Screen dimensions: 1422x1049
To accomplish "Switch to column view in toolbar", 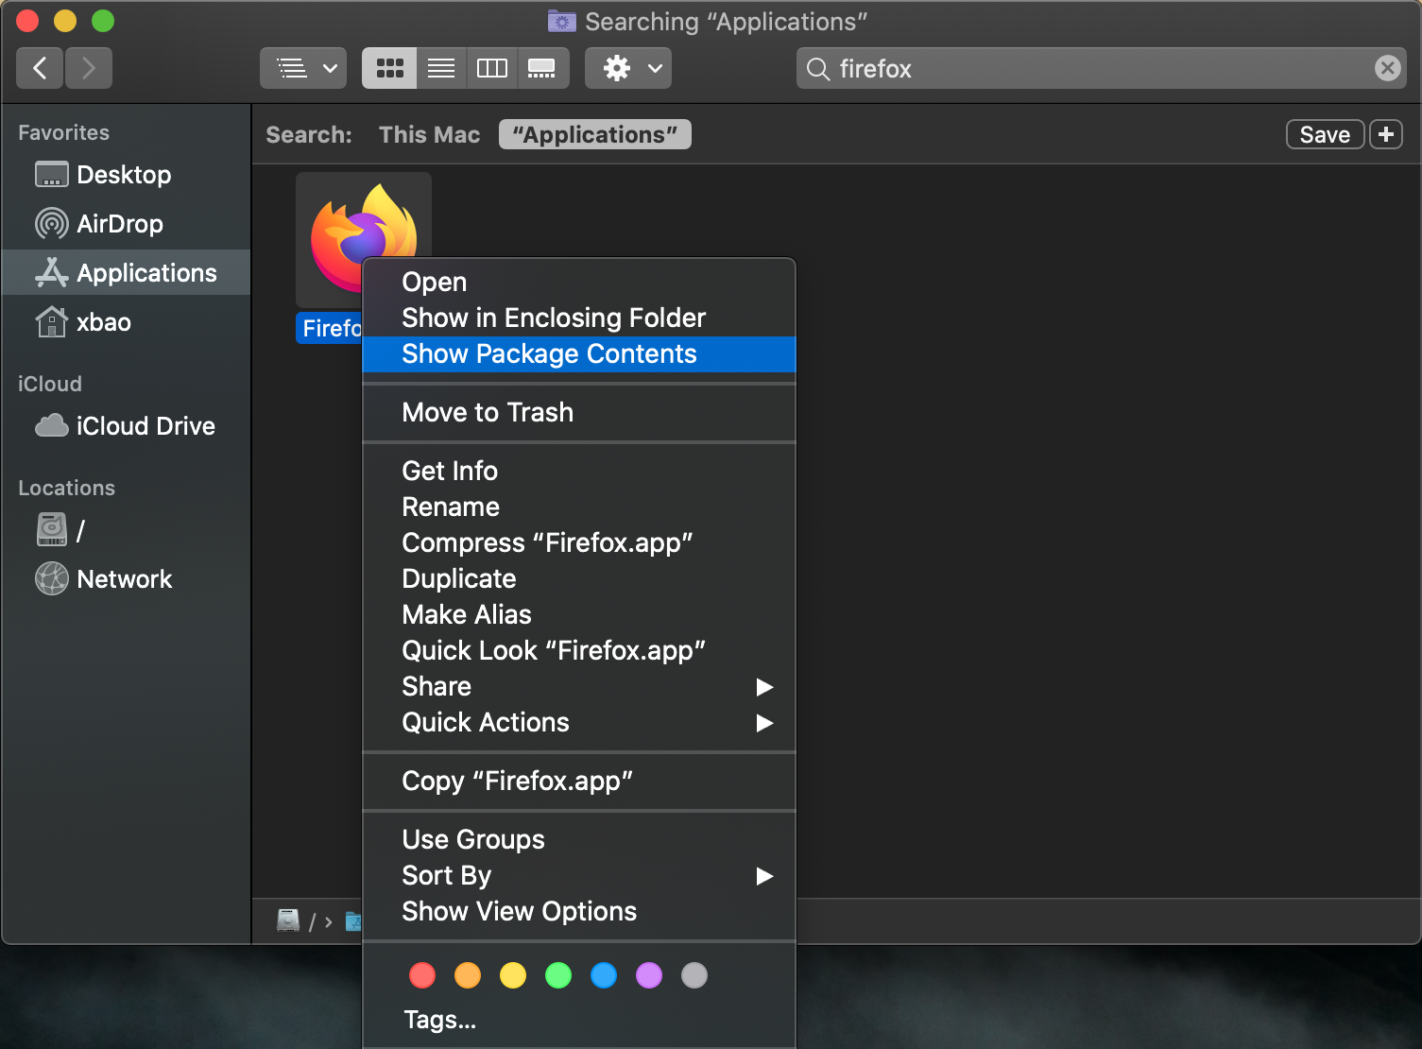I will click(x=491, y=68).
